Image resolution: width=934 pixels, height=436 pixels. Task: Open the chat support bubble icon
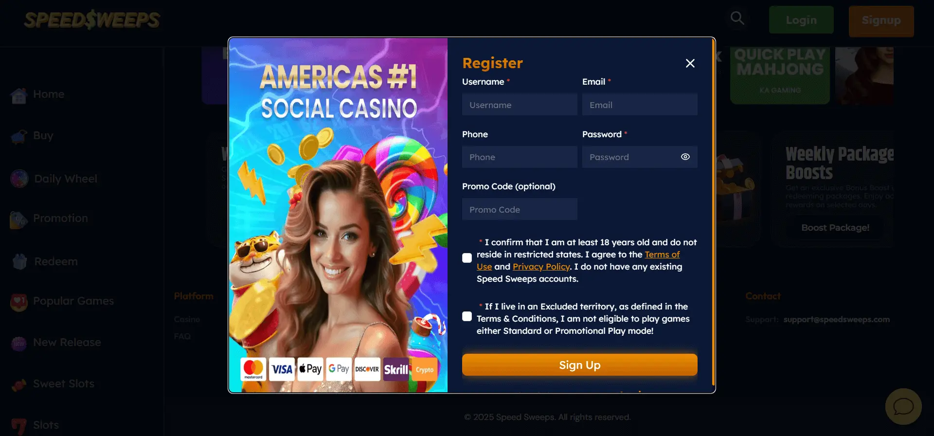pyautogui.click(x=903, y=406)
